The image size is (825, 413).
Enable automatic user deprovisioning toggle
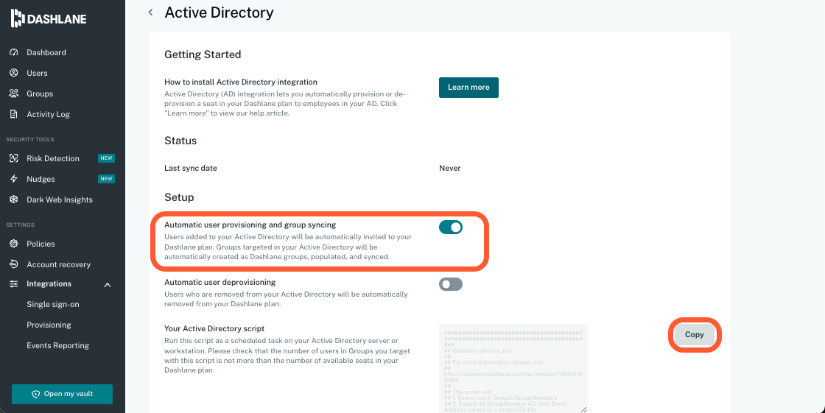(450, 284)
